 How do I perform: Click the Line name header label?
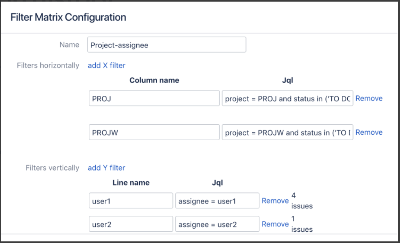131,183
